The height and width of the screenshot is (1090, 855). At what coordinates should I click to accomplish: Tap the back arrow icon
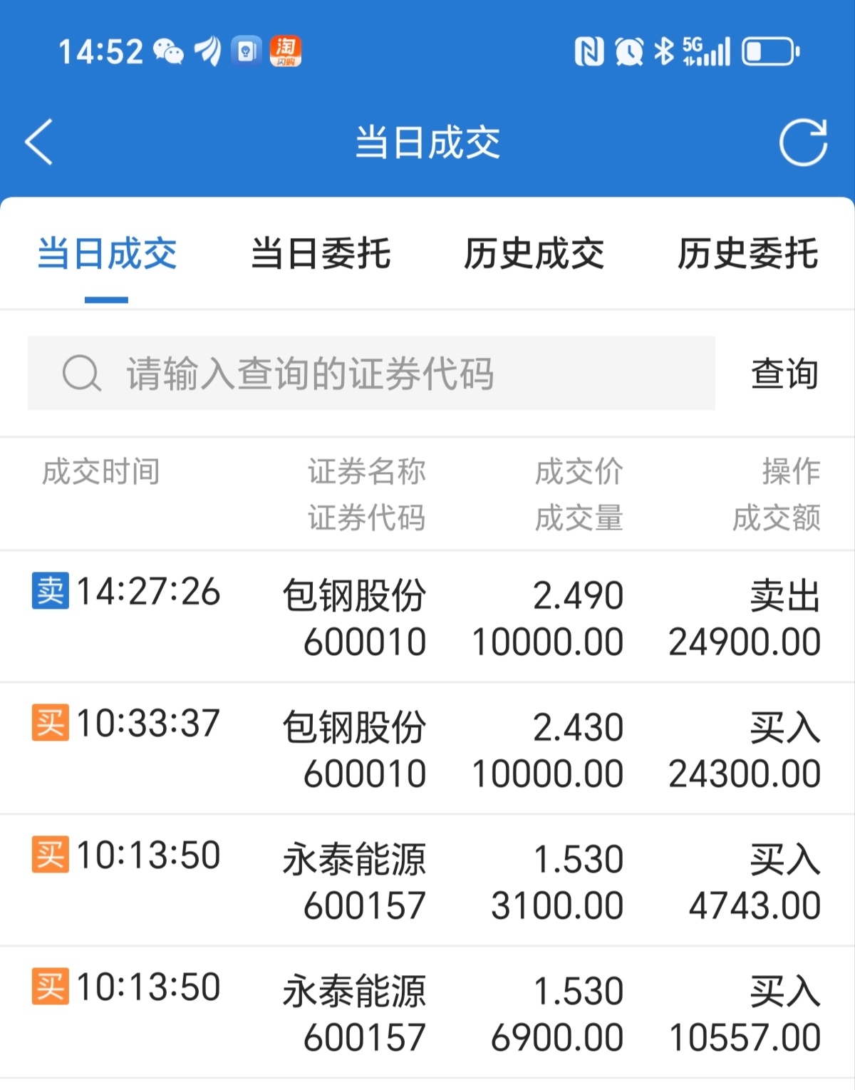click(x=39, y=142)
